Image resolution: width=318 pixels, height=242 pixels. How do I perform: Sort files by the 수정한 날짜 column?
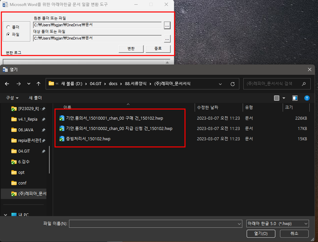pyautogui.click(x=207, y=107)
